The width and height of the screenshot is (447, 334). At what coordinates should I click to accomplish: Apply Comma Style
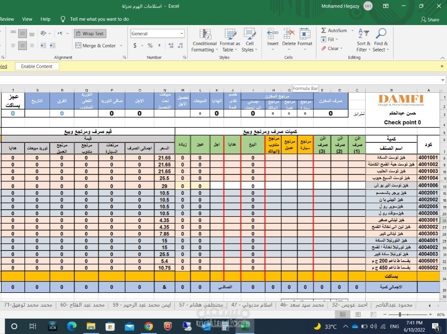(160, 45)
